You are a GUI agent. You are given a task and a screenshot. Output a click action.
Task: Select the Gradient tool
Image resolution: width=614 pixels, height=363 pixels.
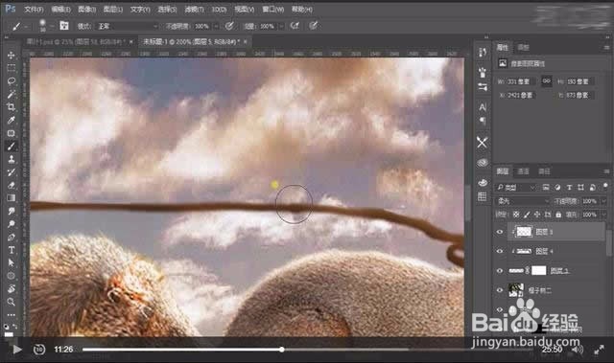[11, 198]
